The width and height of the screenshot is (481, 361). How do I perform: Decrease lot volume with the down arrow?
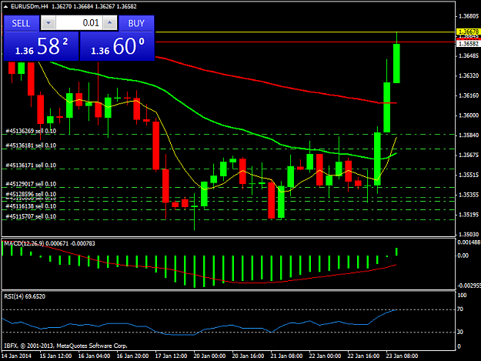coord(48,23)
